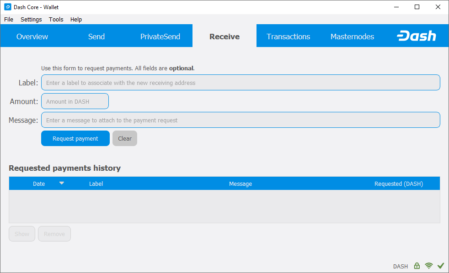Focus the Message input field
The width and height of the screenshot is (449, 273).
pyautogui.click(x=241, y=120)
